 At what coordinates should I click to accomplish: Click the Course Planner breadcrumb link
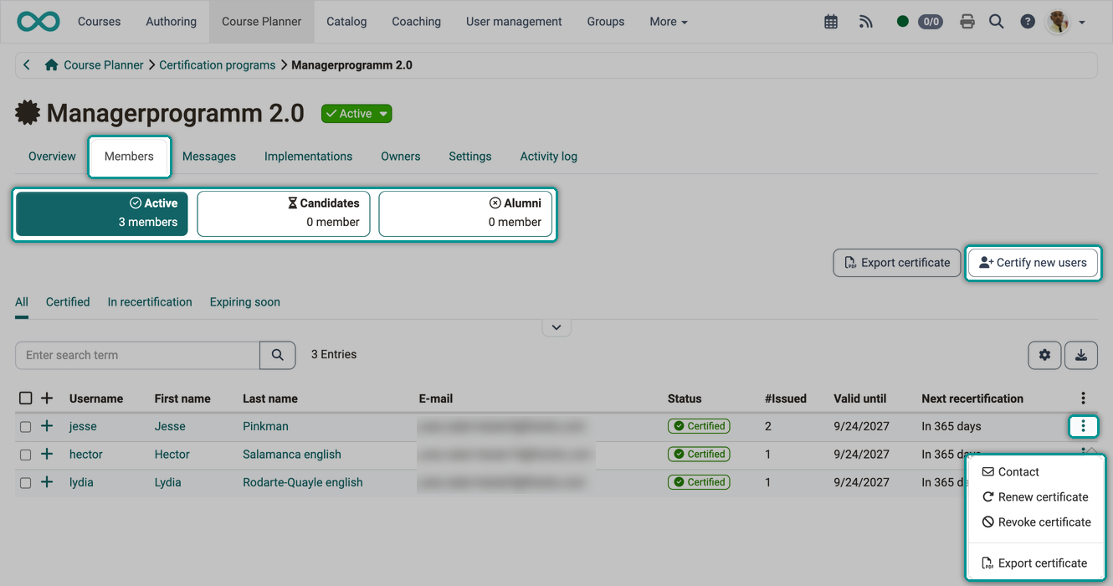[x=104, y=64]
